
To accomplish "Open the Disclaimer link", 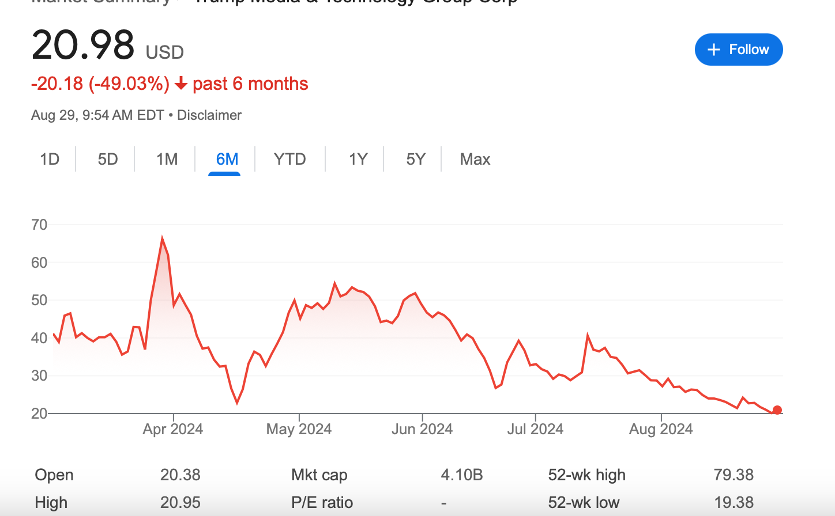I will pos(209,115).
